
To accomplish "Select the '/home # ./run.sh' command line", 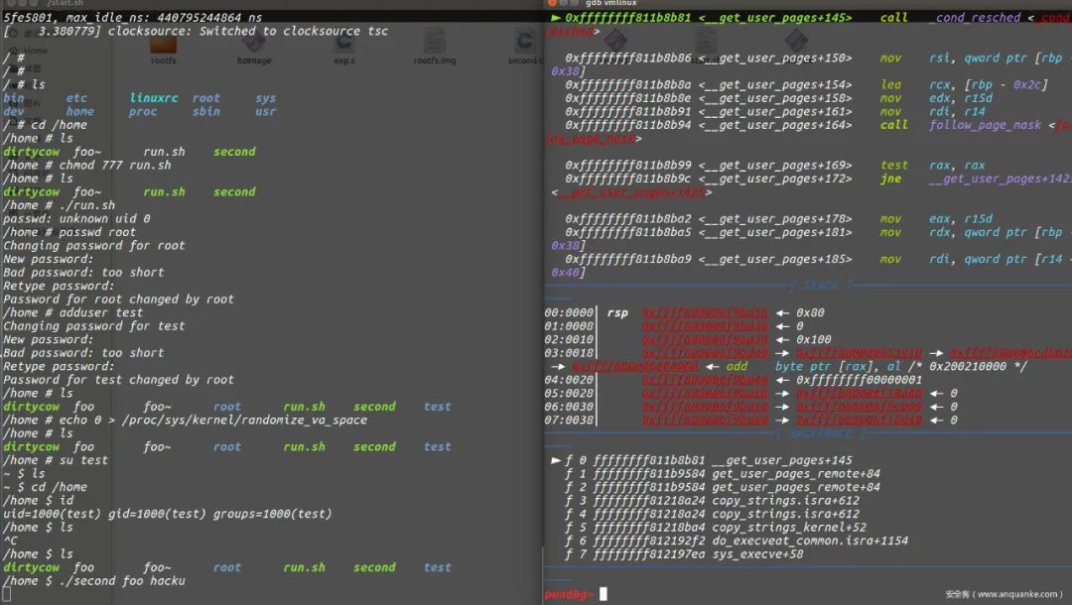I will (x=60, y=205).
